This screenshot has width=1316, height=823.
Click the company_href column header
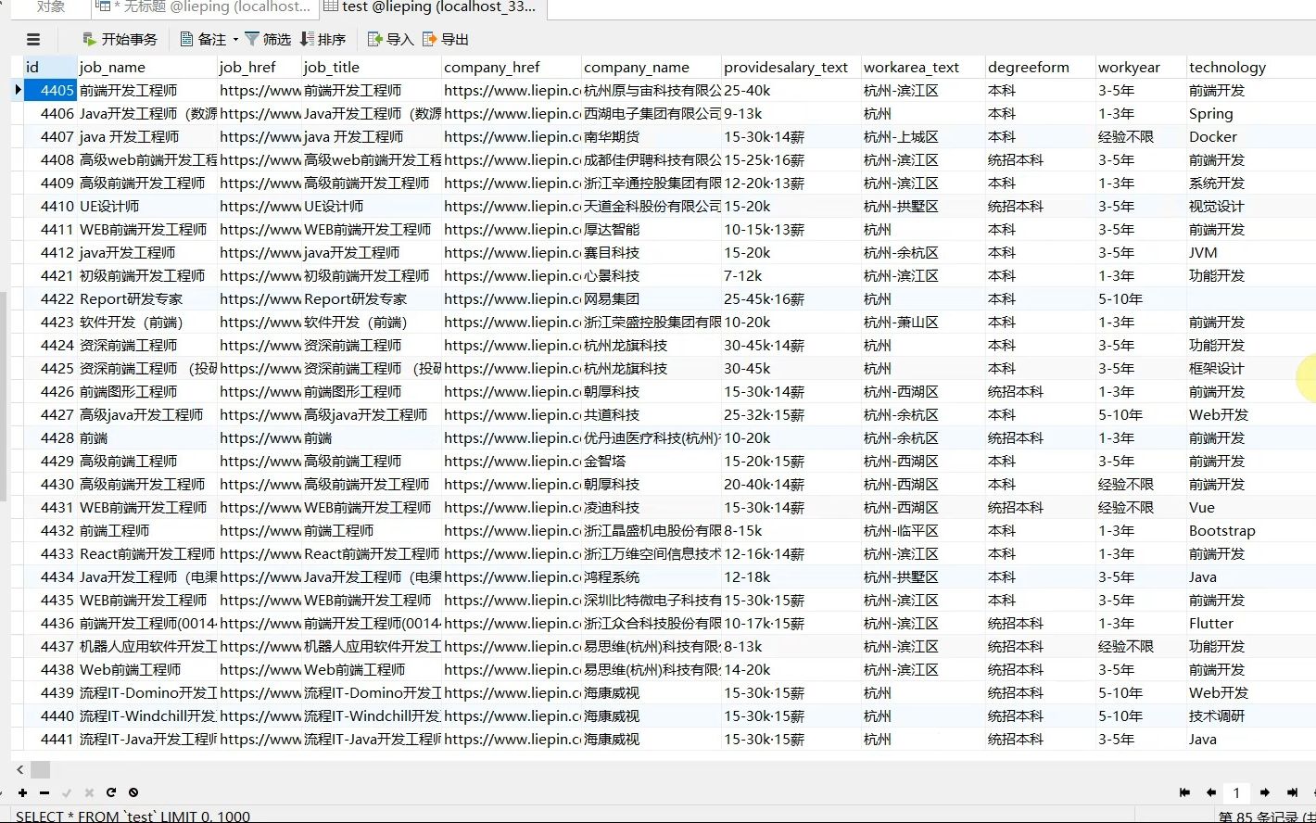[x=512, y=67]
